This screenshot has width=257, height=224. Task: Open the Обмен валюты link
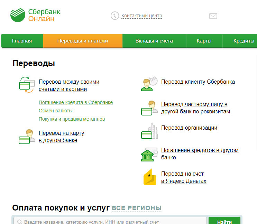[56, 111]
